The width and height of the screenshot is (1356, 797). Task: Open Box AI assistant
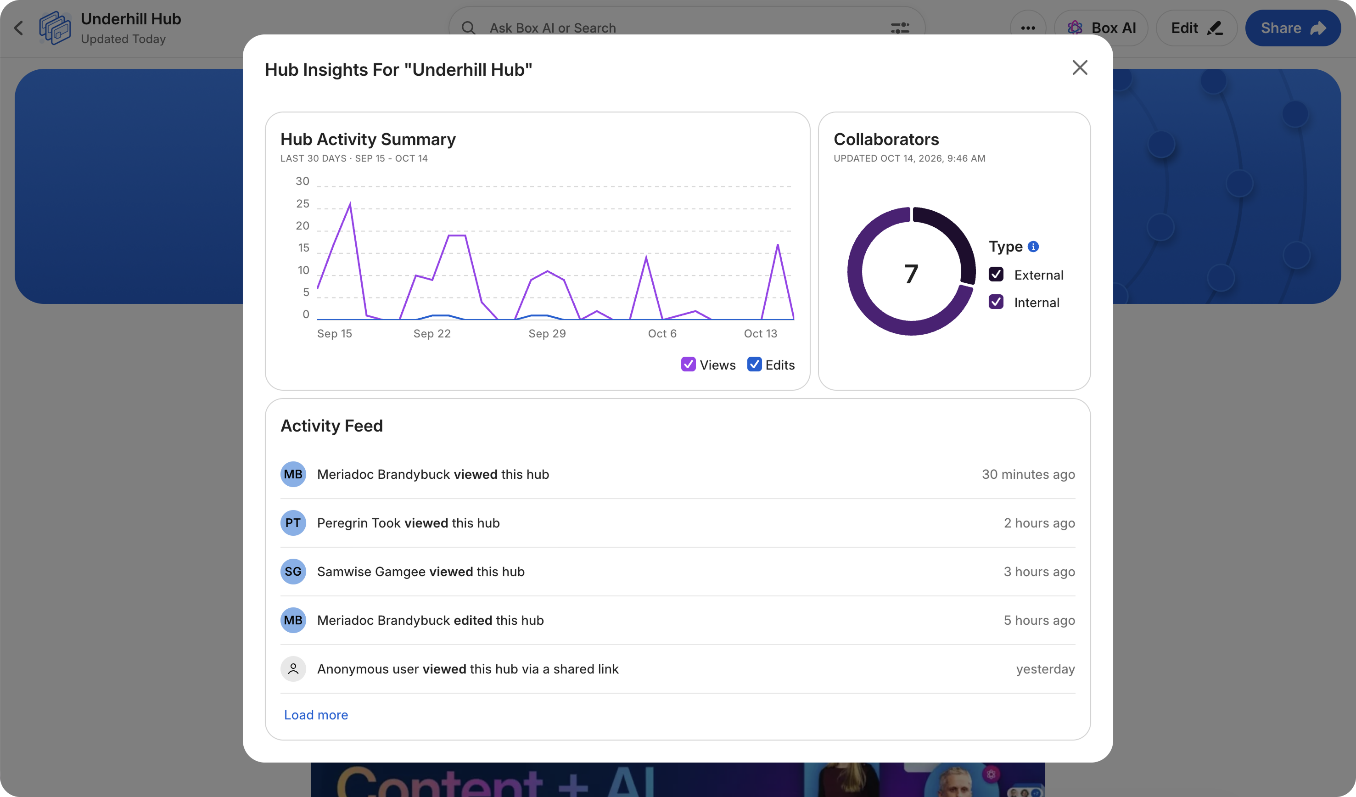tap(1101, 28)
